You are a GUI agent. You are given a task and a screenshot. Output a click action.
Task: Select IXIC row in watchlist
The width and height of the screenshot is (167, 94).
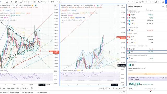pos(147,24)
